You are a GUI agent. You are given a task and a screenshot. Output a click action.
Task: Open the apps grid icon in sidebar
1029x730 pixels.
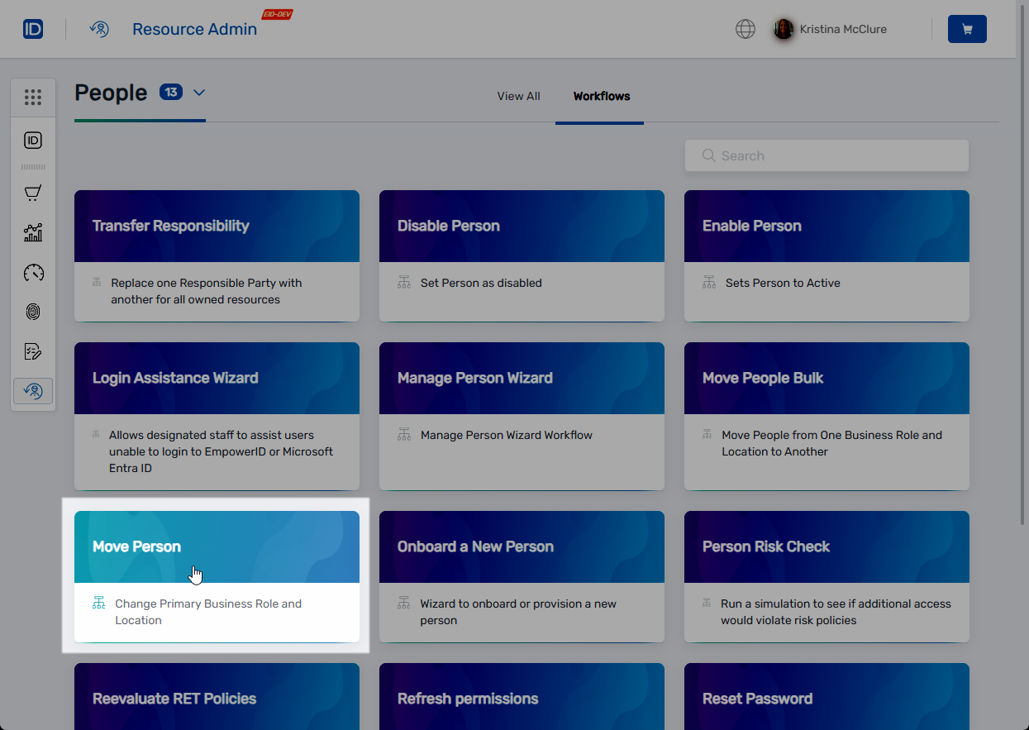pyautogui.click(x=33, y=98)
